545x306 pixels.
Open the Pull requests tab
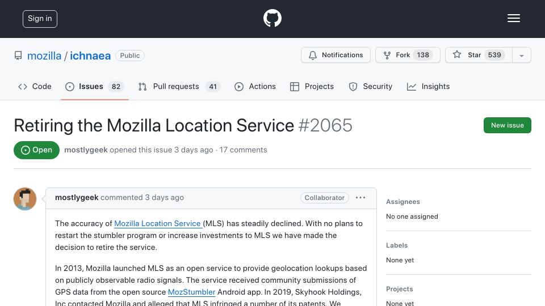[x=179, y=86]
